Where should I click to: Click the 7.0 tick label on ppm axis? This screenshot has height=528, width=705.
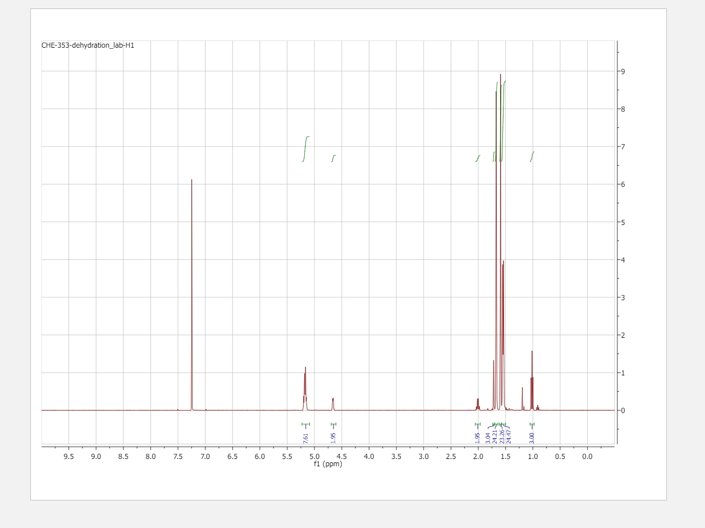click(x=205, y=457)
